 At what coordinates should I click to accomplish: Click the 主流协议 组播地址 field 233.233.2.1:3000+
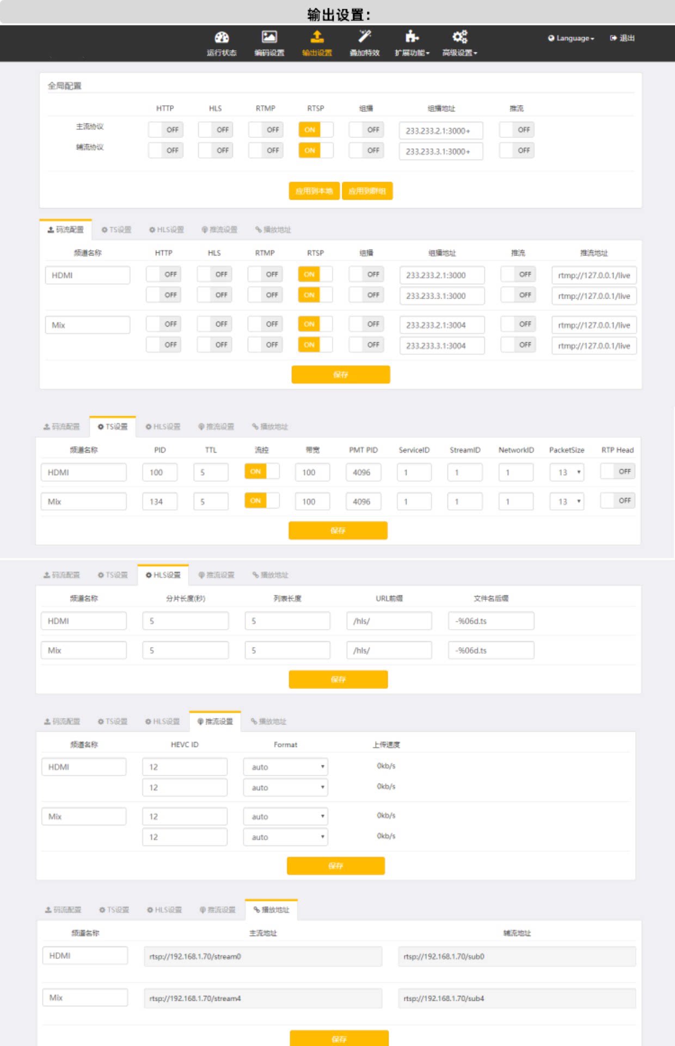[441, 131]
